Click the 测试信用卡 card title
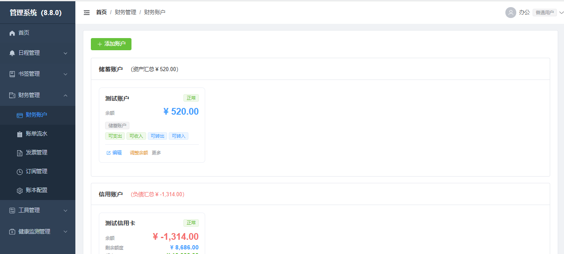Screen dimensions: 564x254 point(120,223)
